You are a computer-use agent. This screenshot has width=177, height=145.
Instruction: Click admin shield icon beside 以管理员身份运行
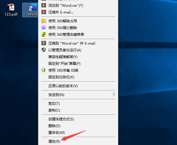point(44,50)
